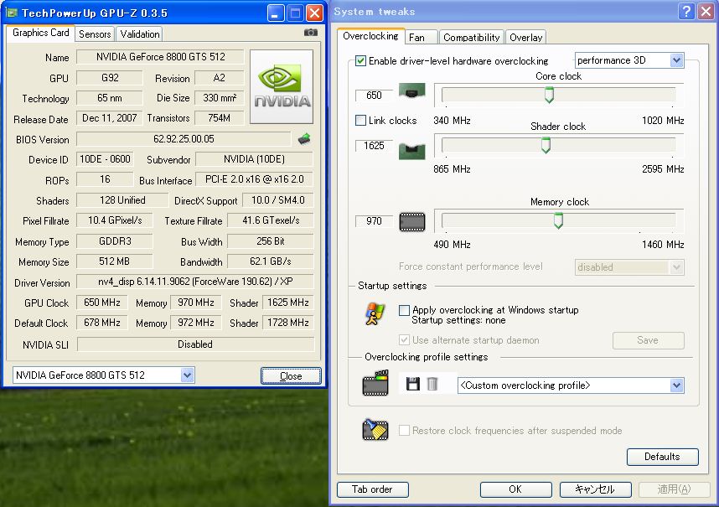This screenshot has width=719, height=507.
Task: Open the performance 3D dropdown
Action: point(629,60)
